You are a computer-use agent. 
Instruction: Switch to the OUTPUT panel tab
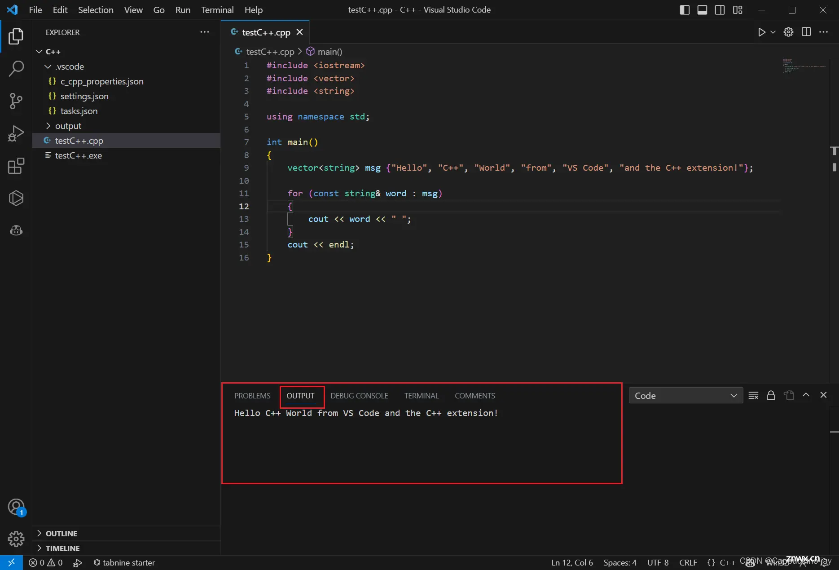(x=300, y=396)
